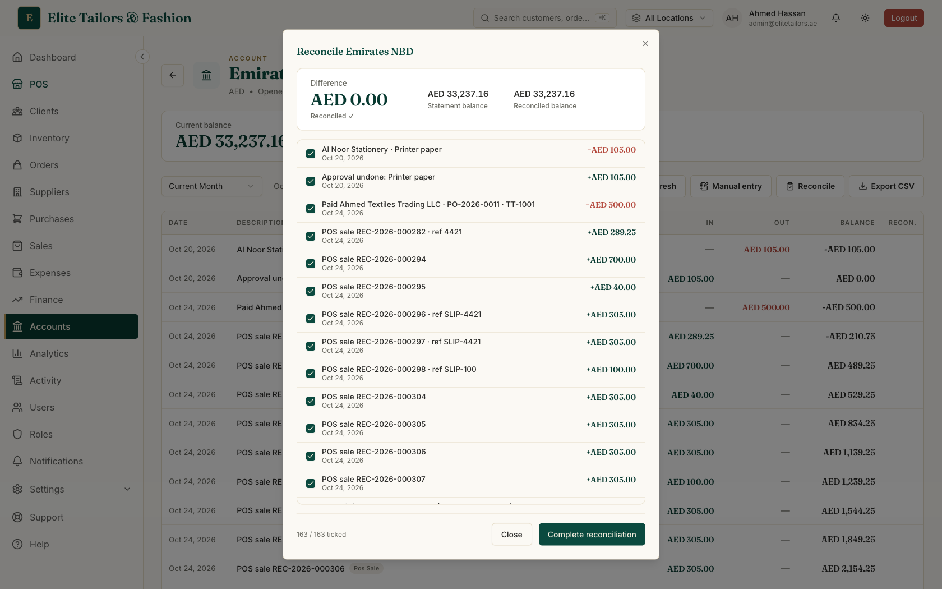Click the Close button in the dialog

(x=511, y=535)
